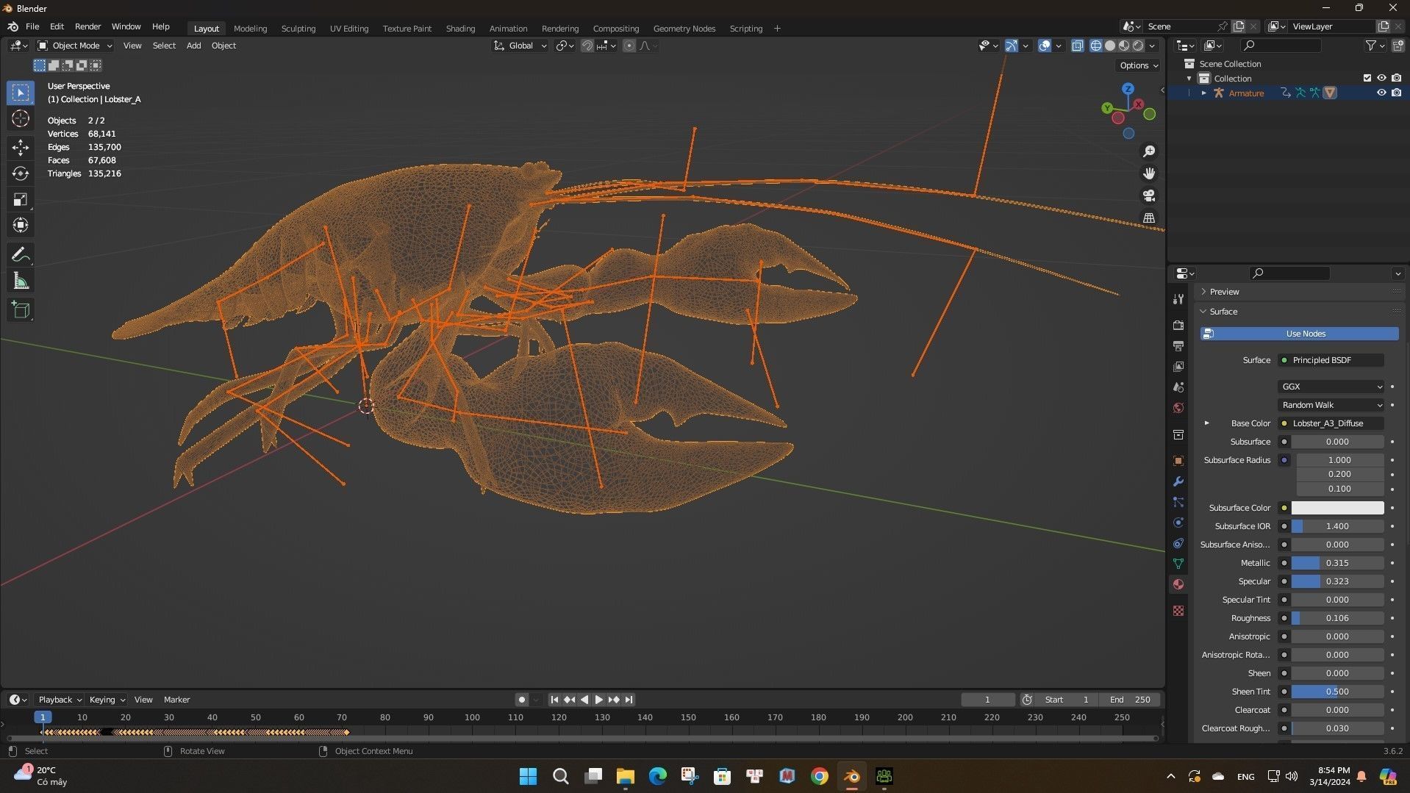Select the Cursor tool in toolbar
This screenshot has height=793, width=1410.
coord(21,119)
